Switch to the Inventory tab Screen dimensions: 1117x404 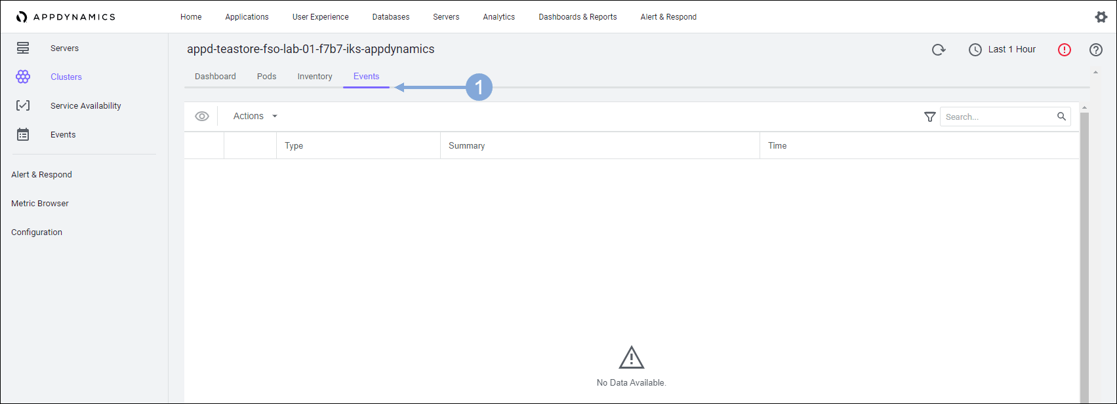click(x=315, y=77)
